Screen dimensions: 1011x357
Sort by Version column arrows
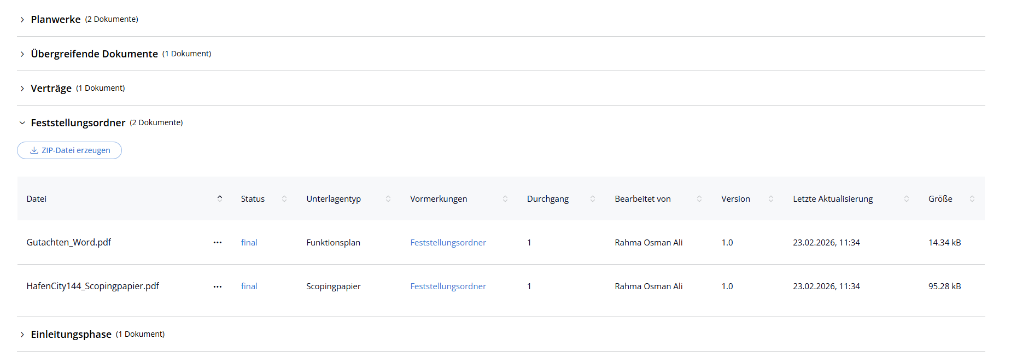point(771,198)
